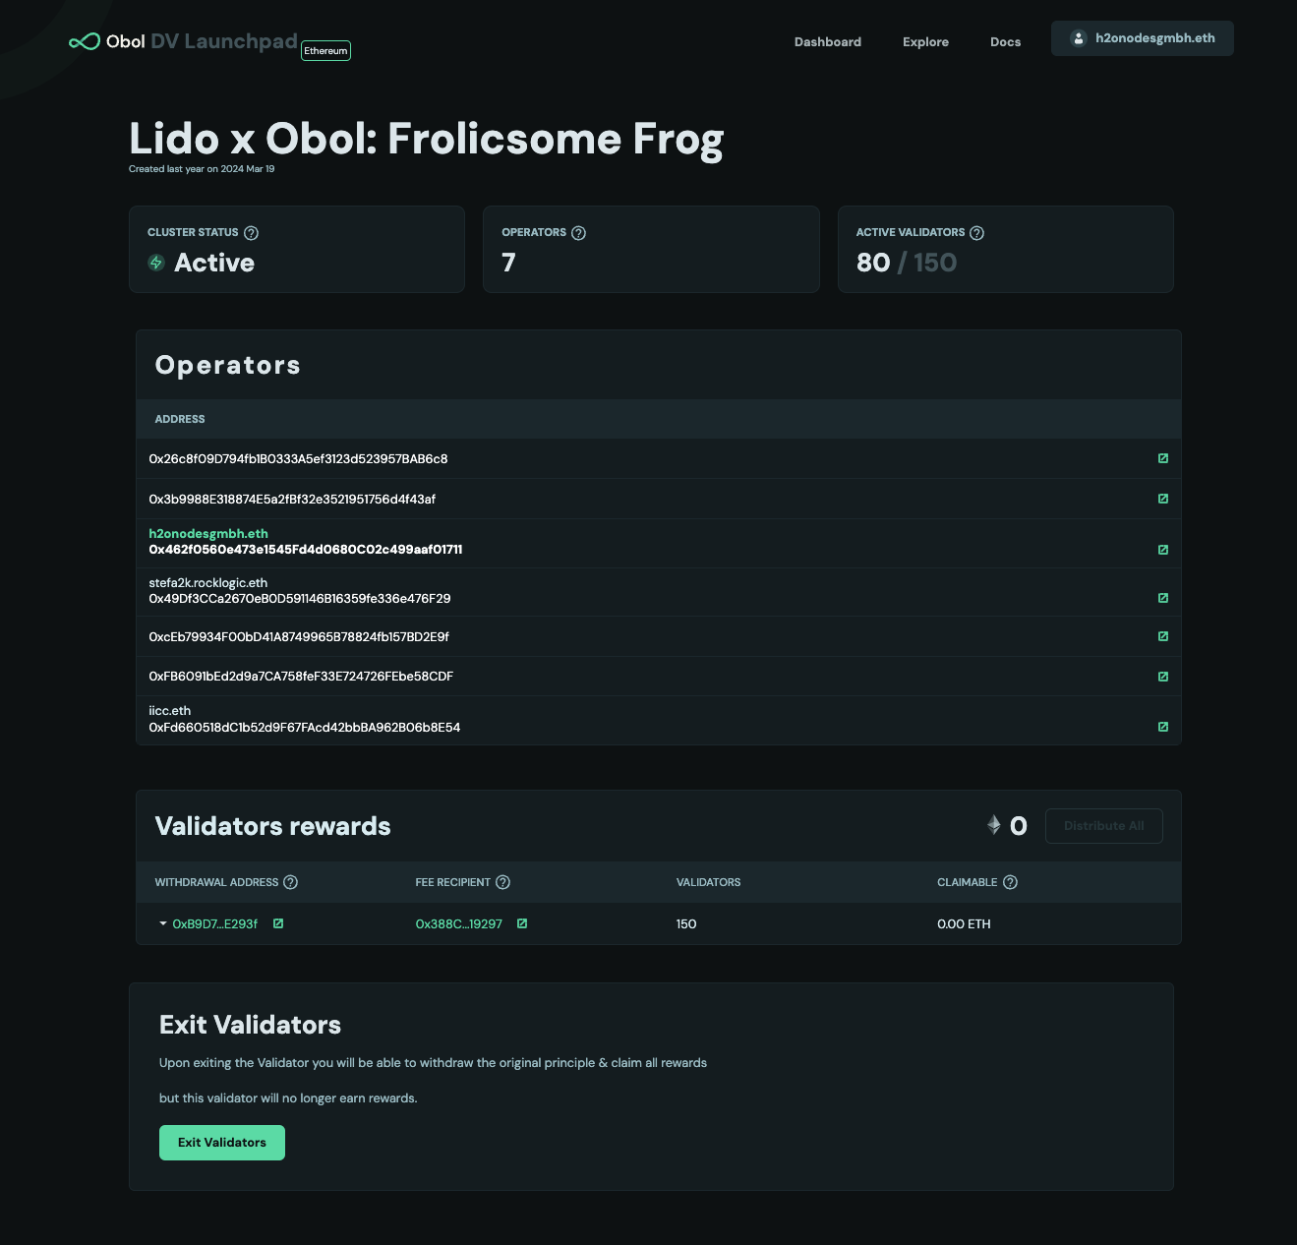
Task: Click the Obol infinity logo icon
Action: [x=85, y=41]
